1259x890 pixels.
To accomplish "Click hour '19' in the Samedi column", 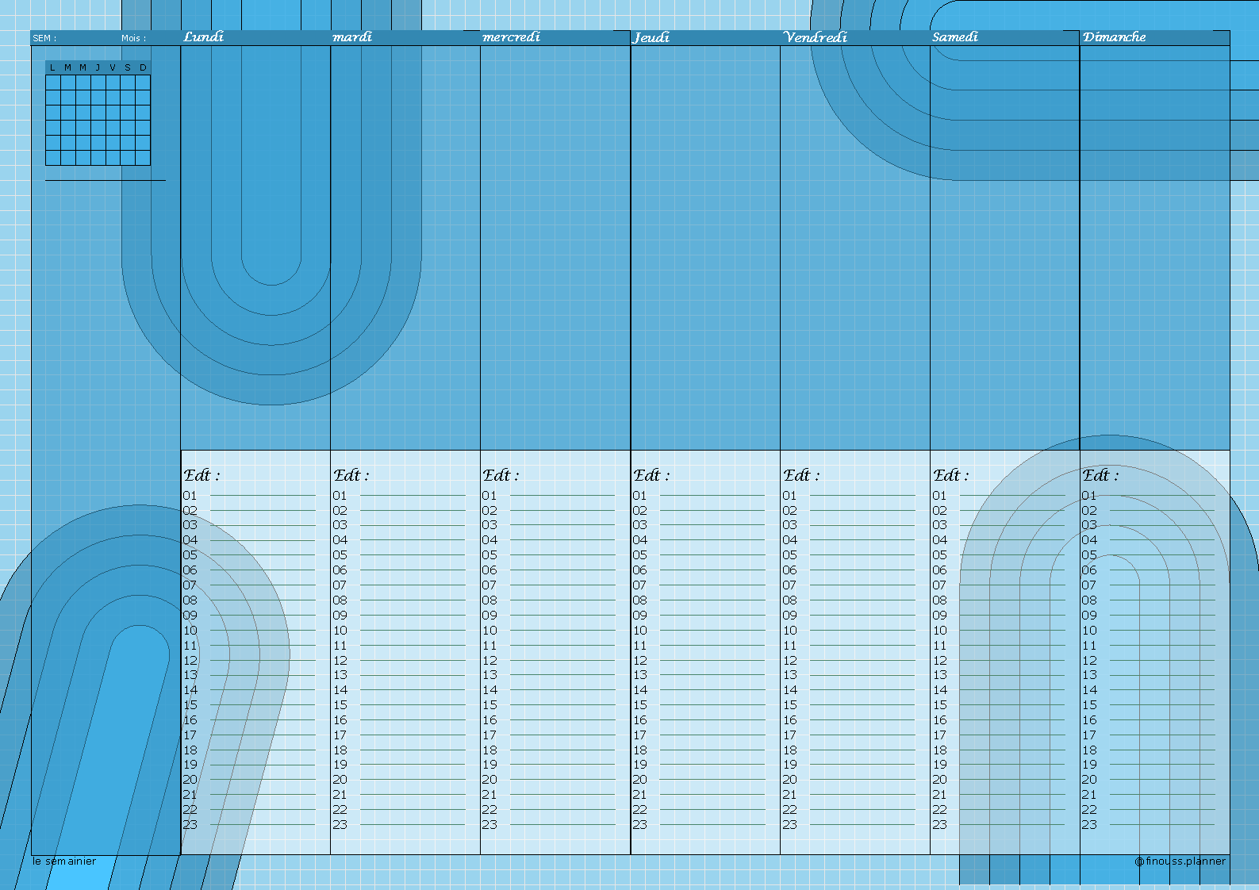I will [940, 765].
